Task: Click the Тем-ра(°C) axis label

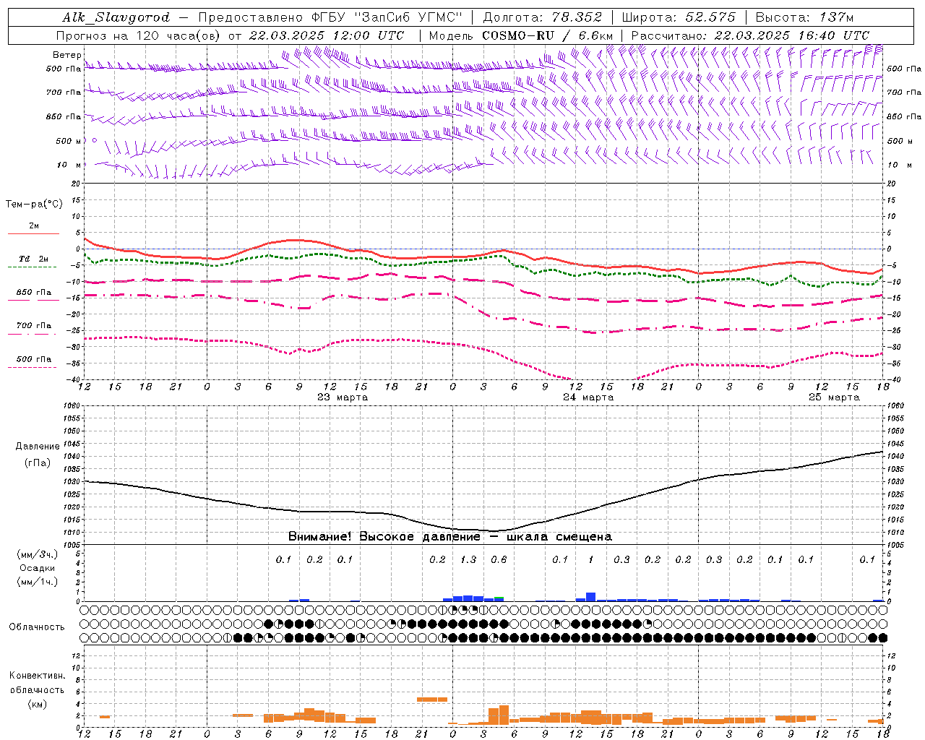Action: 34,205
